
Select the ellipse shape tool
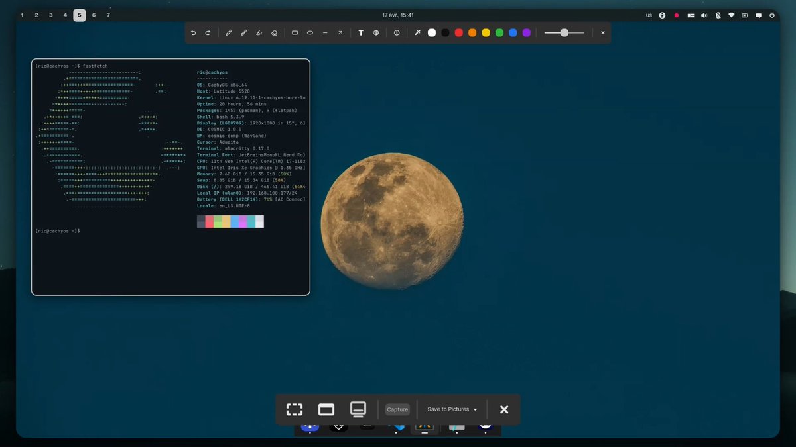pos(310,32)
